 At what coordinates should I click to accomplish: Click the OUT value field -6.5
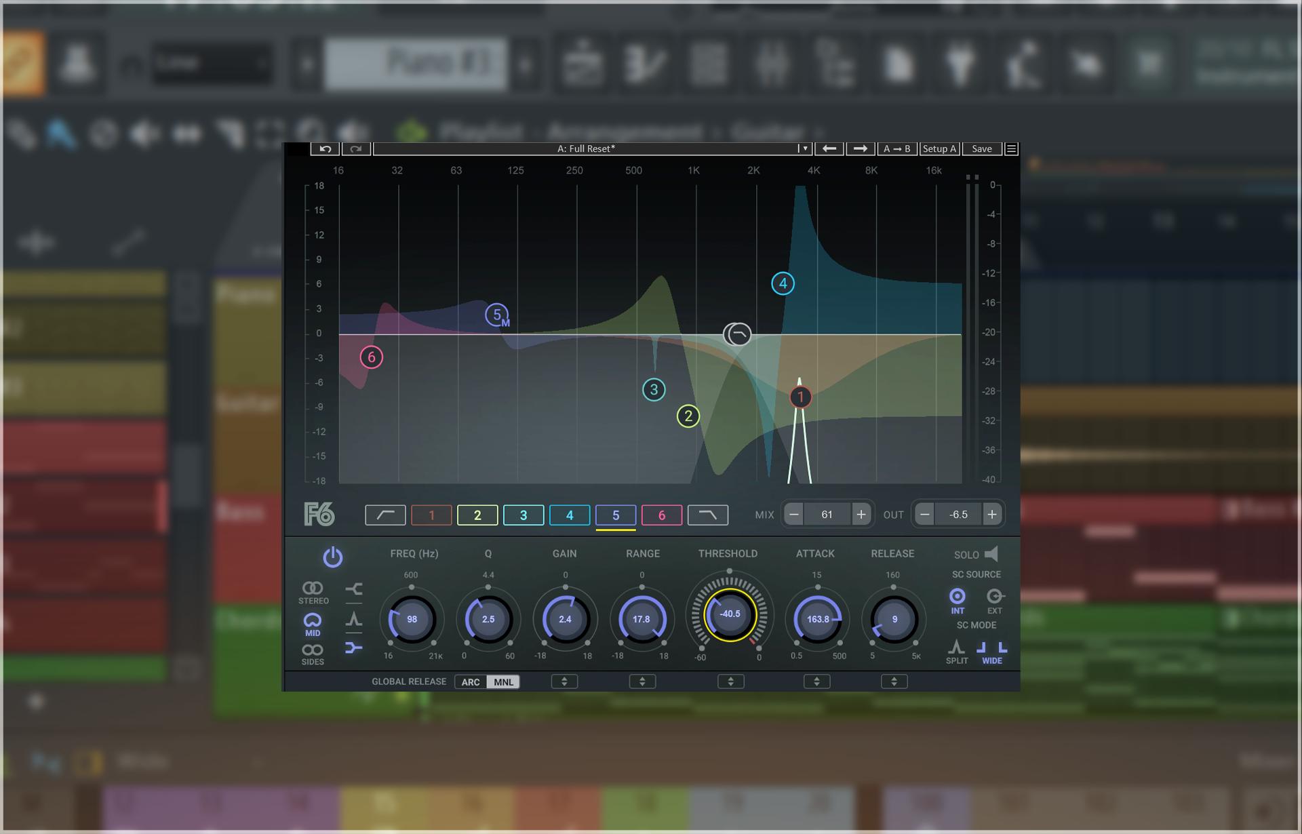click(958, 515)
